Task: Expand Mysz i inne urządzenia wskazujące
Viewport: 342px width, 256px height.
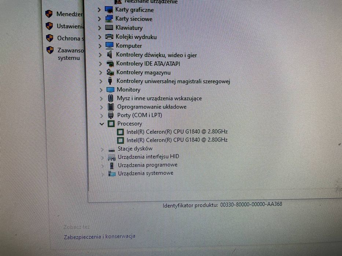Action: [101, 98]
